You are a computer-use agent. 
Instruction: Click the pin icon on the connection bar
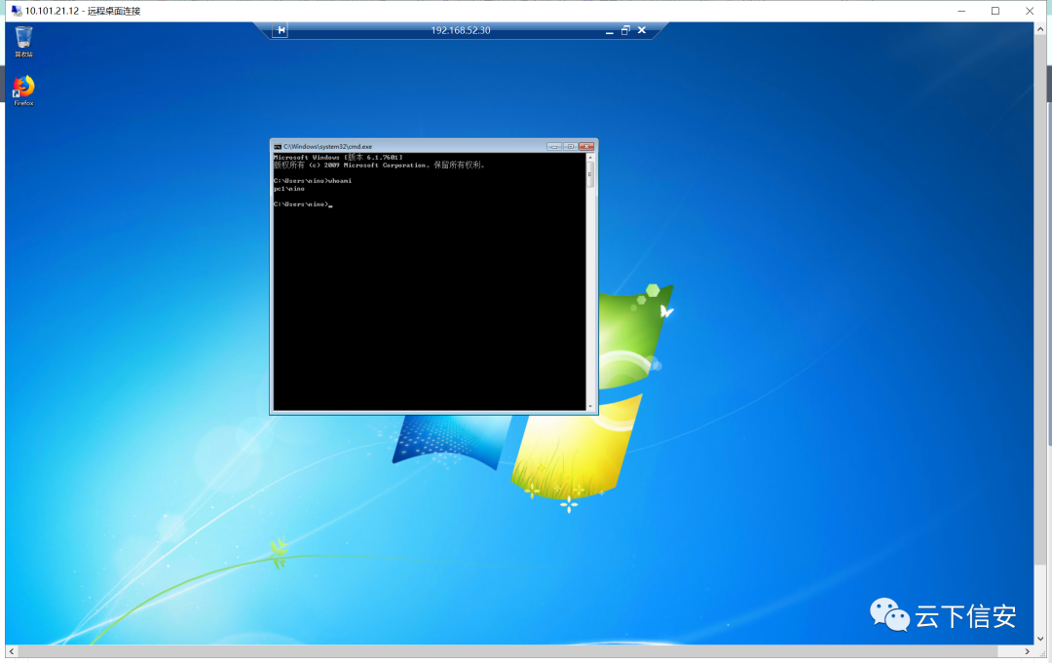tap(281, 30)
